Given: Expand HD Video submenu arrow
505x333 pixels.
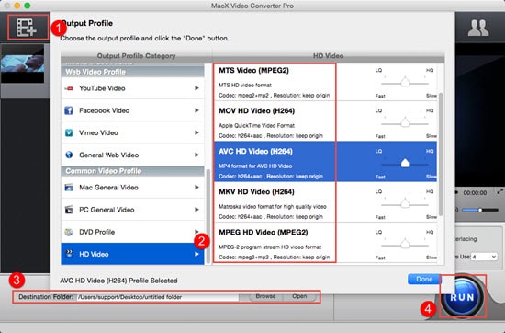Looking at the screenshot, I should pyautogui.click(x=196, y=254).
